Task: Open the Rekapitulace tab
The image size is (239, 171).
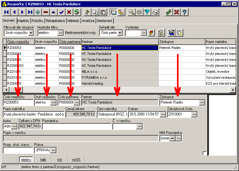Action: pyautogui.click(x=55, y=21)
